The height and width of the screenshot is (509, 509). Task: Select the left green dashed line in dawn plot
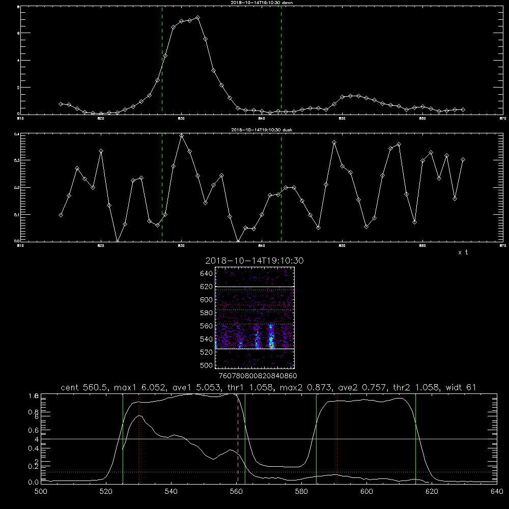pos(162,61)
